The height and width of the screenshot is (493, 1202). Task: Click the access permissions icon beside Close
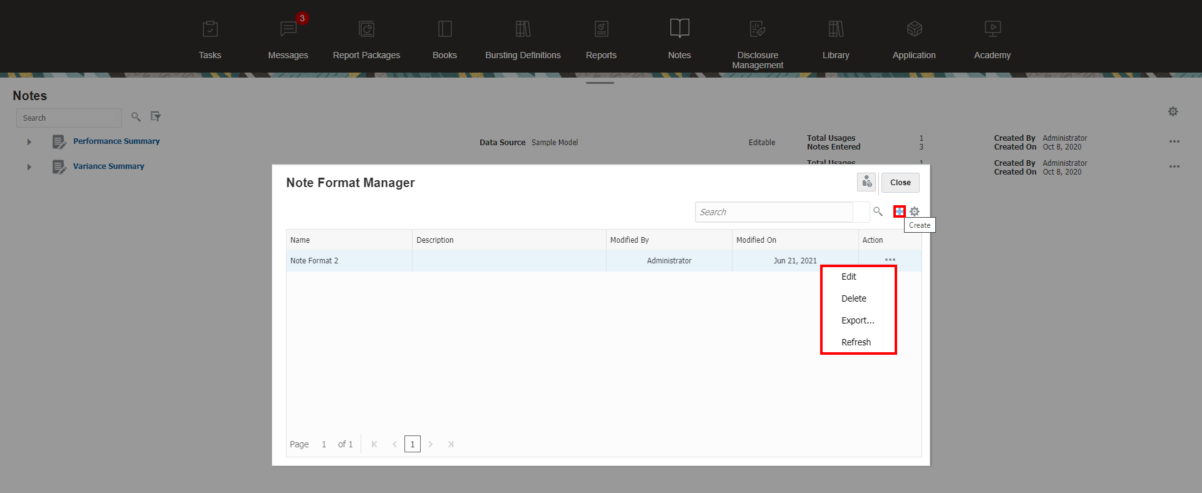(866, 182)
